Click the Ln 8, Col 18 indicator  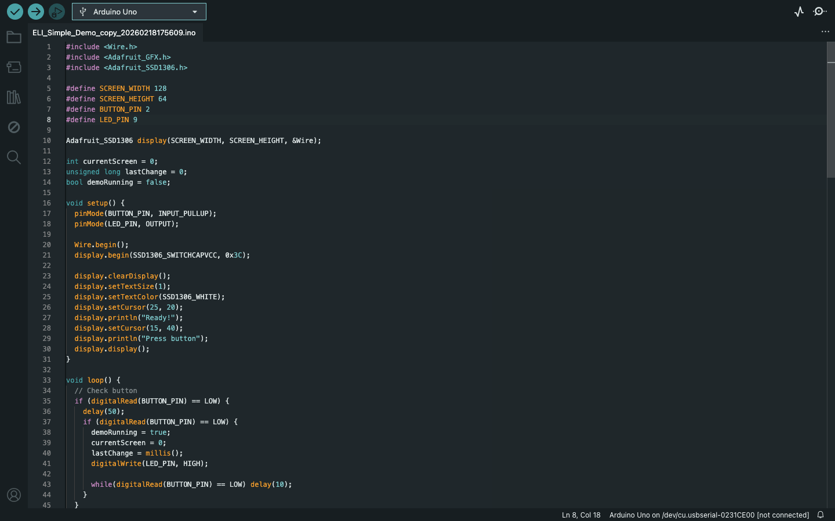click(580, 515)
